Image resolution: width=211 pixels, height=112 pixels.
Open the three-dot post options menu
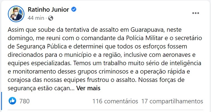196,13
